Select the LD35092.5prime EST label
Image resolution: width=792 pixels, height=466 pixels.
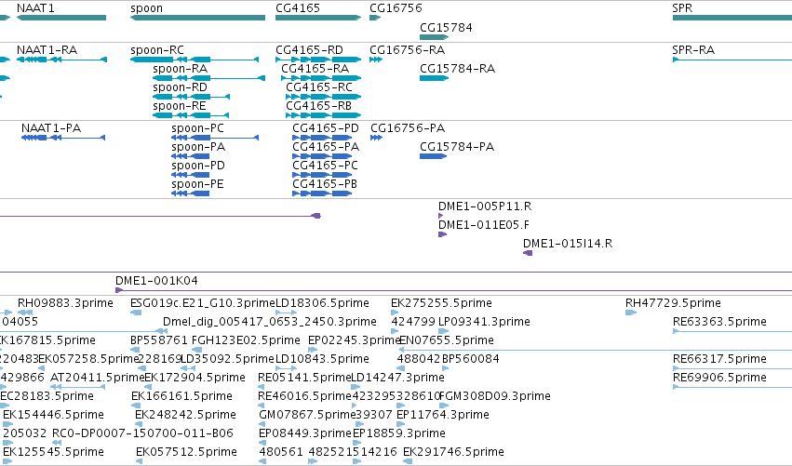(x=227, y=359)
